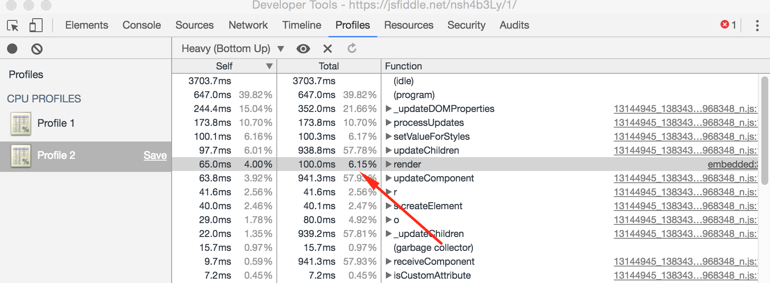This screenshot has width=770, height=283.
Task: Switch to the Elements tab
Action: click(86, 25)
